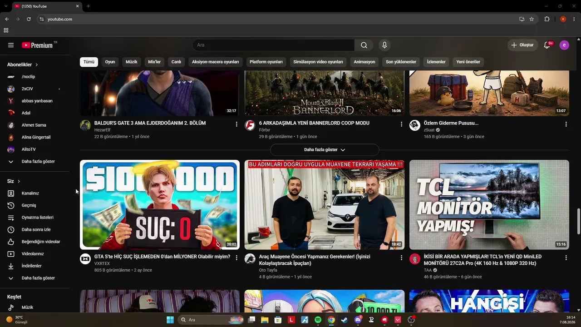Open options for the Araç Muayene video
Screen dimensions: 581x327
(x=401, y=258)
